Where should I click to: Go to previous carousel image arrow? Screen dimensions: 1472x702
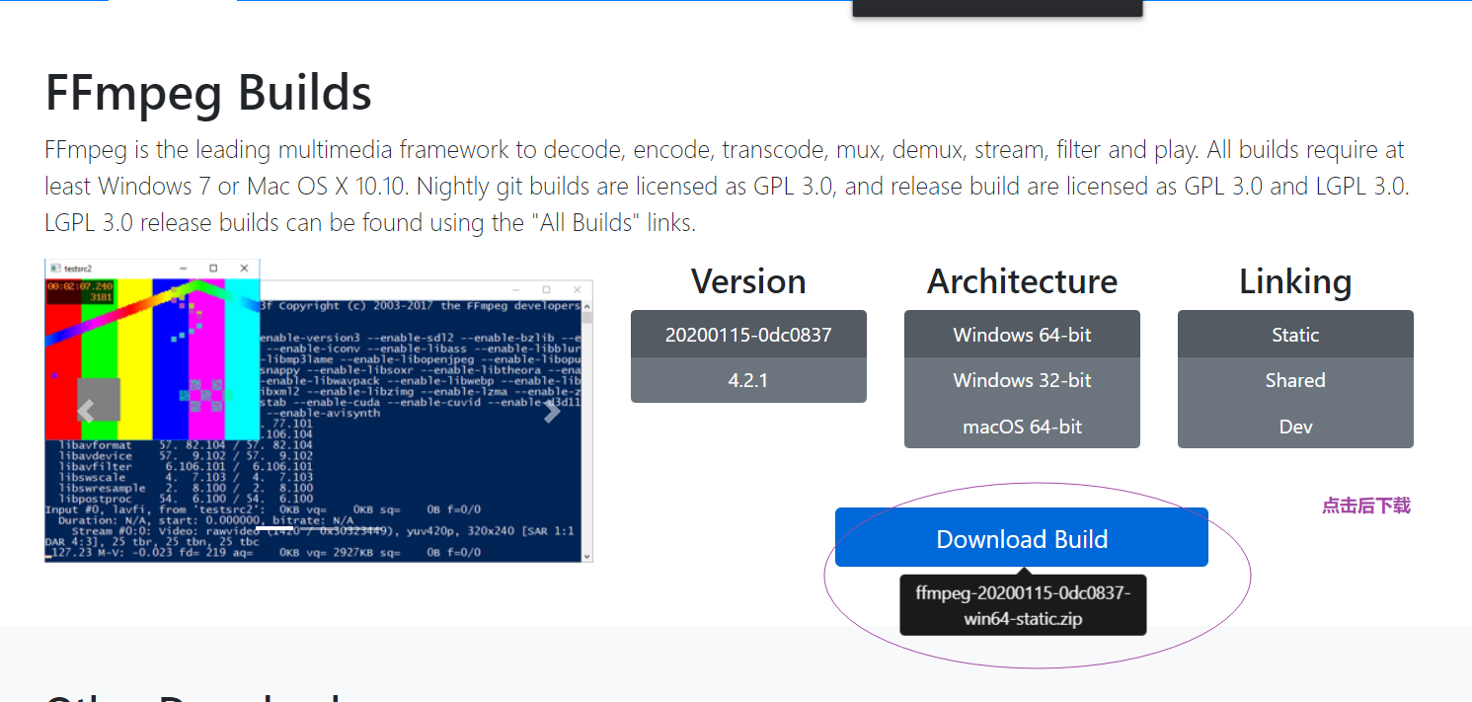pos(86,412)
